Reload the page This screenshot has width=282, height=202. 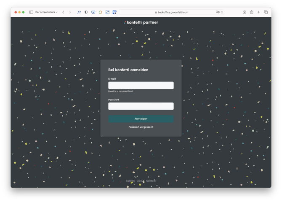pos(222,12)
